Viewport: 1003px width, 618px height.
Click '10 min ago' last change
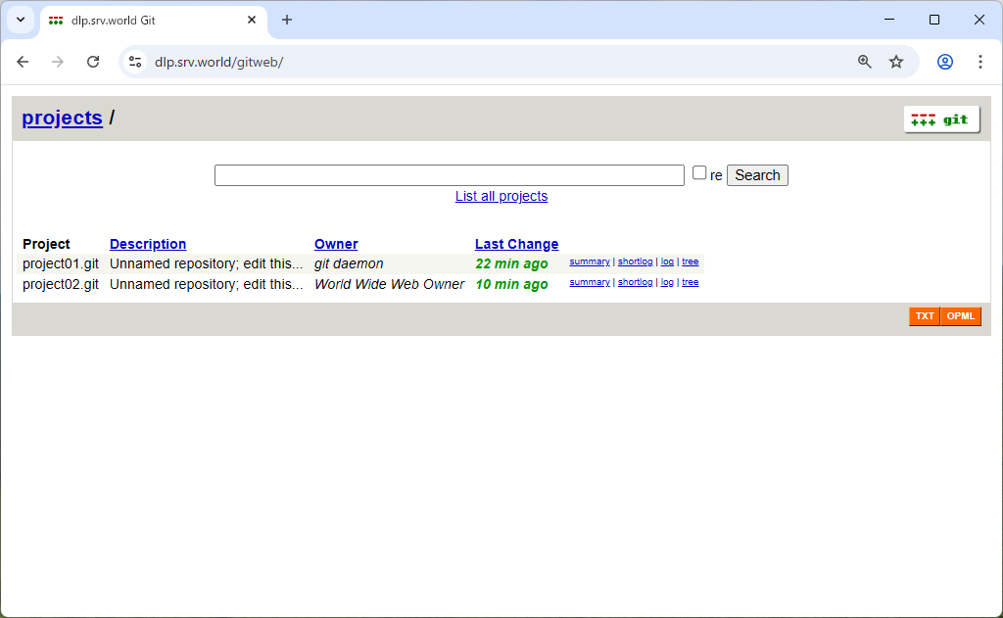pyautogui.click(x=511, y=285)
